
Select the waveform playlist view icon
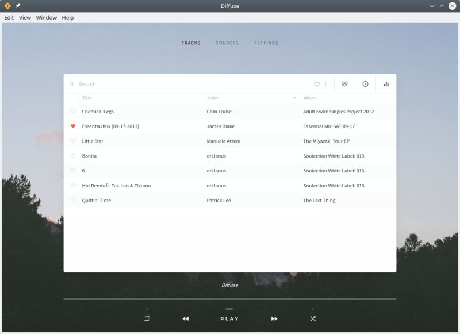click(344, 83)
